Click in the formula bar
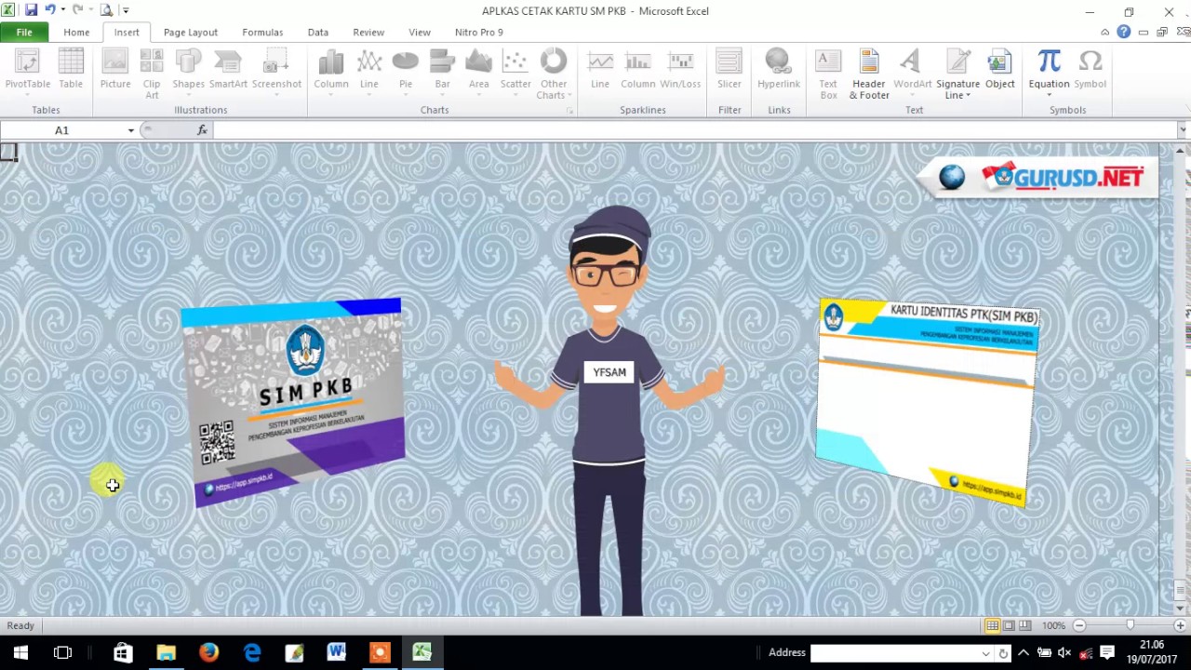This screenshot has width=1191, height=670. [x=693, y=130]
